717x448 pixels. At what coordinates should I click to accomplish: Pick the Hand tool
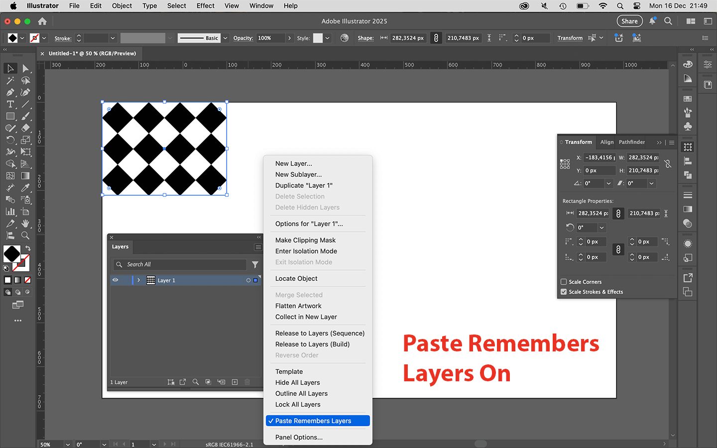pyautogui.click(x=25, y=224)
